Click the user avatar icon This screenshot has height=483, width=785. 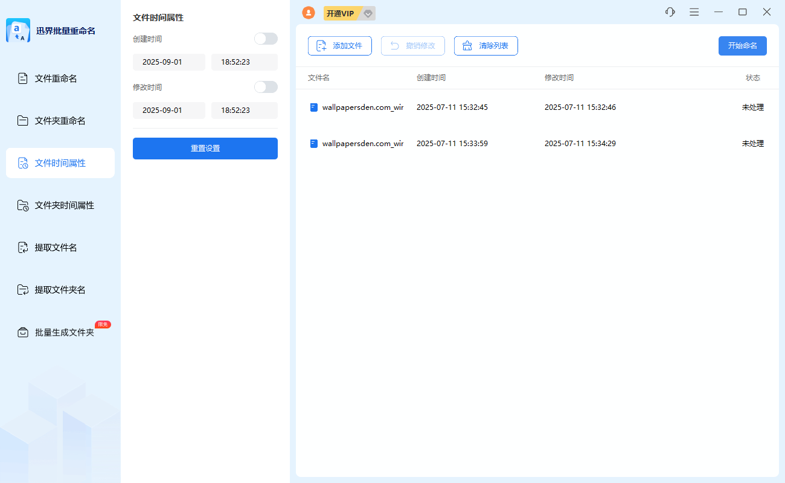[x=309, y=12]
